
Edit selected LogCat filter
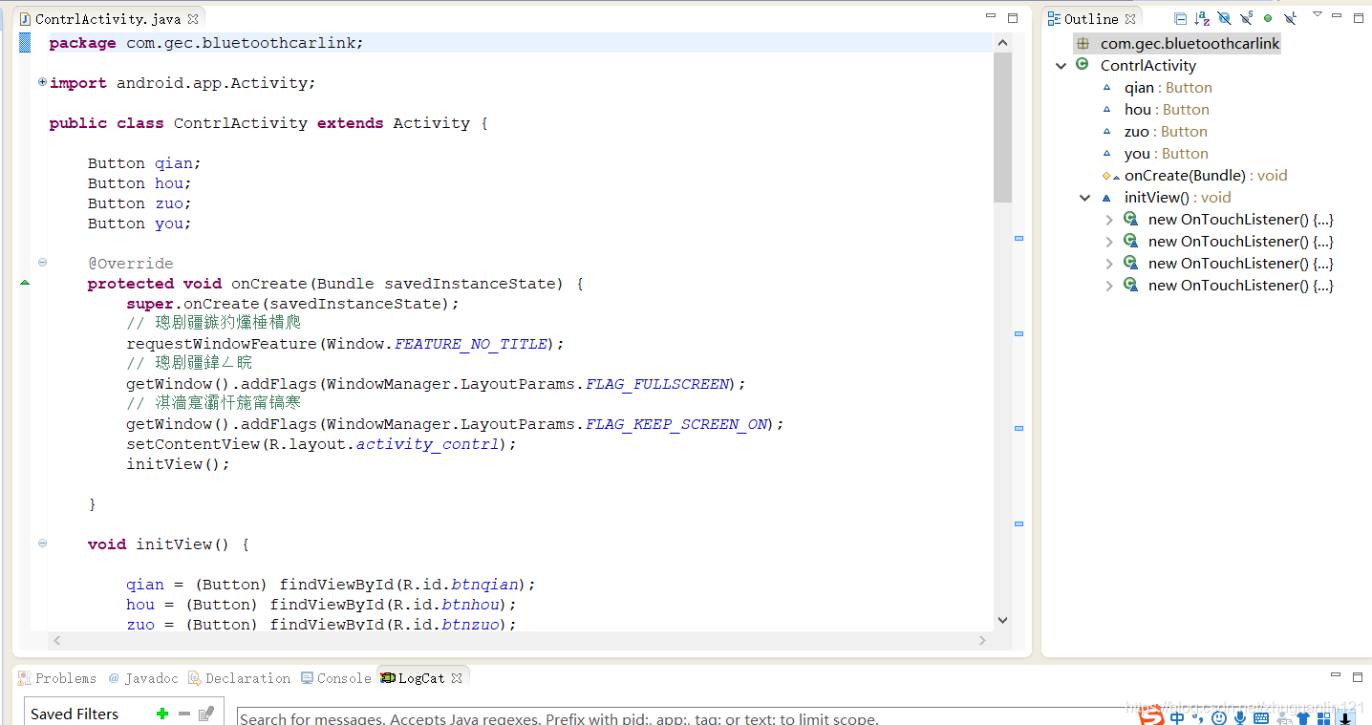(x=205, y=714)
